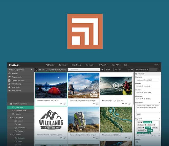Collapse the Description section arrow
Screen dimensions: 169x146
click(159, 103)
